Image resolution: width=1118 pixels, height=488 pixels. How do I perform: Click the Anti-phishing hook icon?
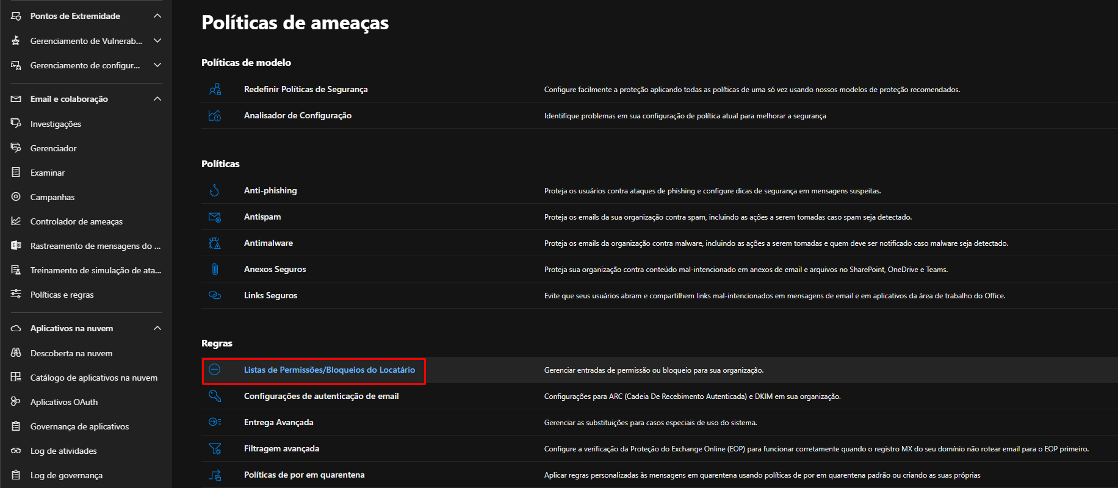(215, 191)
